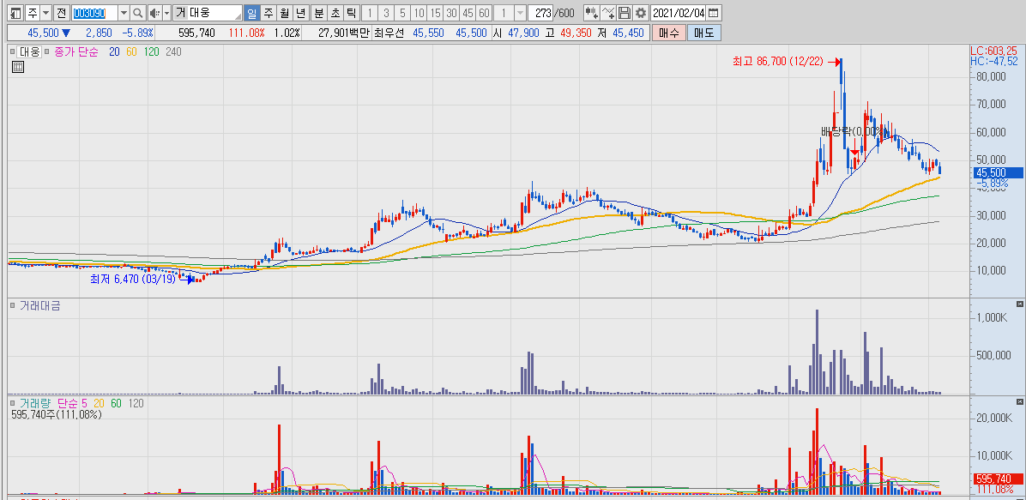This screenshot has height=500, width=1026.
Task: Switch to 초 second chart period
Action: click(335, 12)
